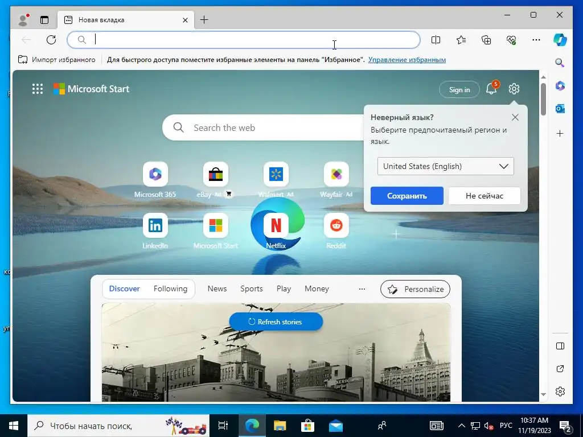Click the taskbar search box

tap(118, 426)
